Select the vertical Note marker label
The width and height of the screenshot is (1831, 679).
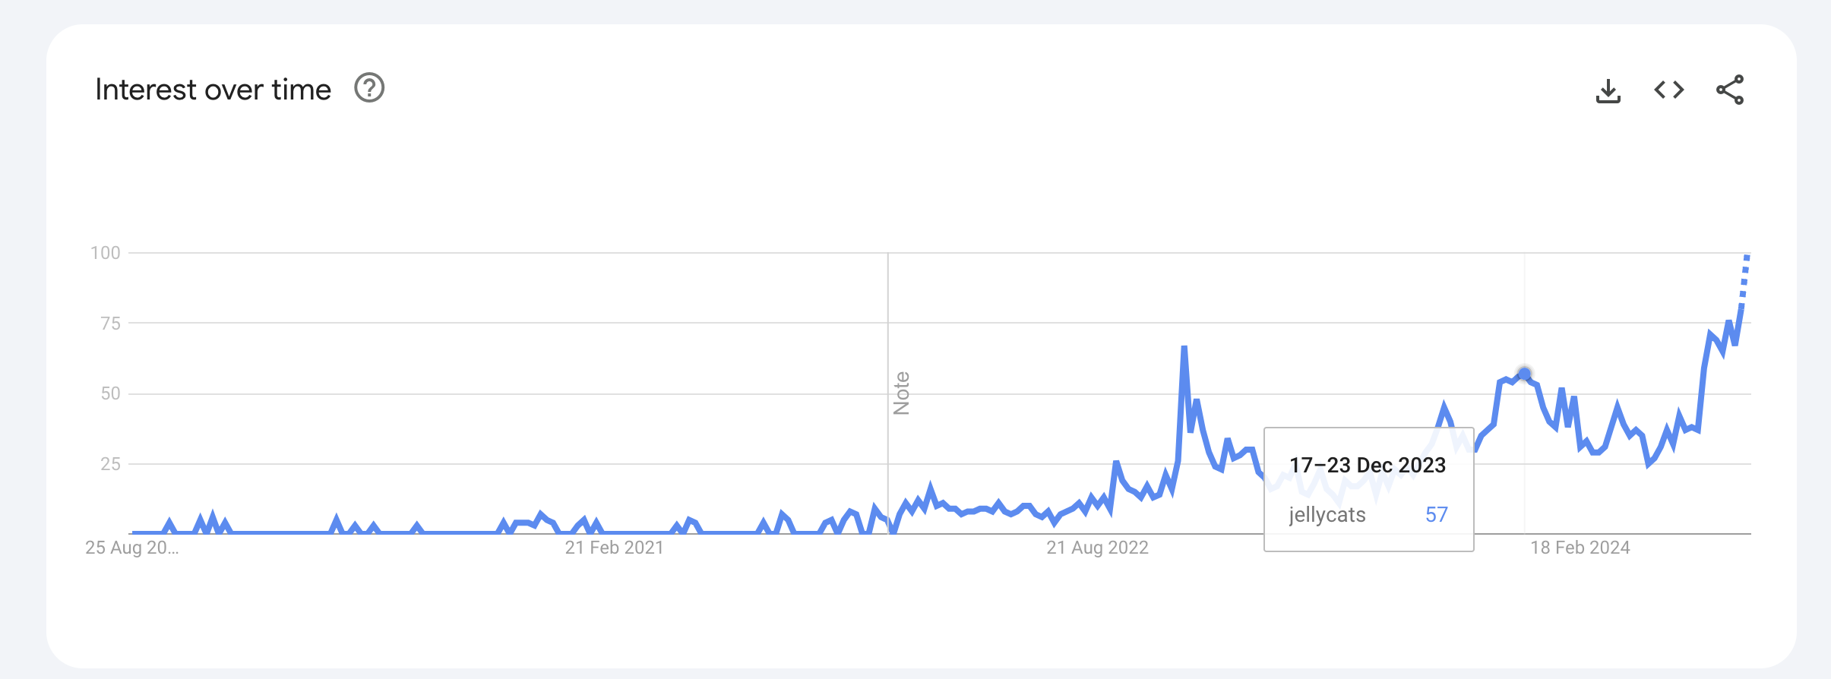902,393
